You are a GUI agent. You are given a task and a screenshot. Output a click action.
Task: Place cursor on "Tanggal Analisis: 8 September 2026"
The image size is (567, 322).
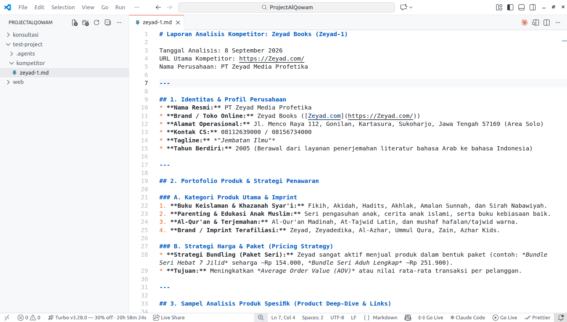221,51
